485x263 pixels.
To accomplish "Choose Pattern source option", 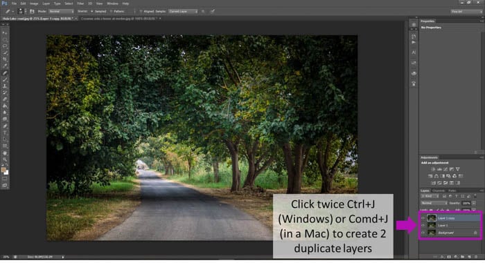I will pos(118,11).
